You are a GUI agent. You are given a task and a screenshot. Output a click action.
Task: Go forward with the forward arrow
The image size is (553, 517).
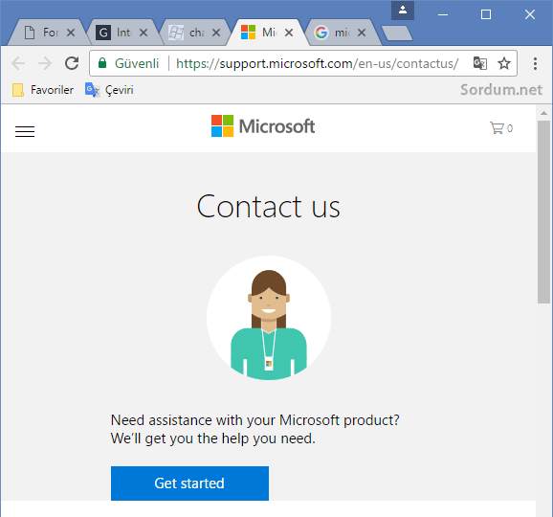click(45, 63)
